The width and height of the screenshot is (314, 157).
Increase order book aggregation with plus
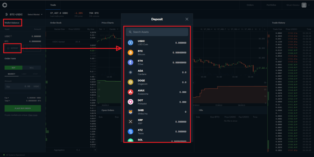[95, 150]
